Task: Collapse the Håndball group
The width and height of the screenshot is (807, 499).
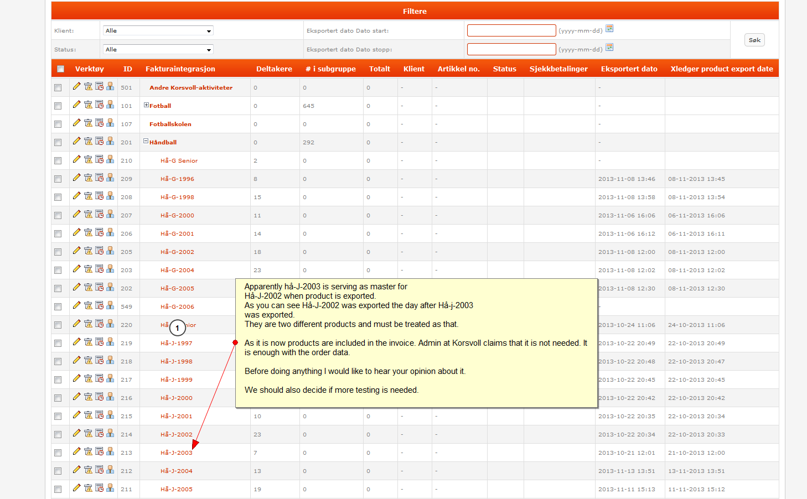Action: coord(146,141)
